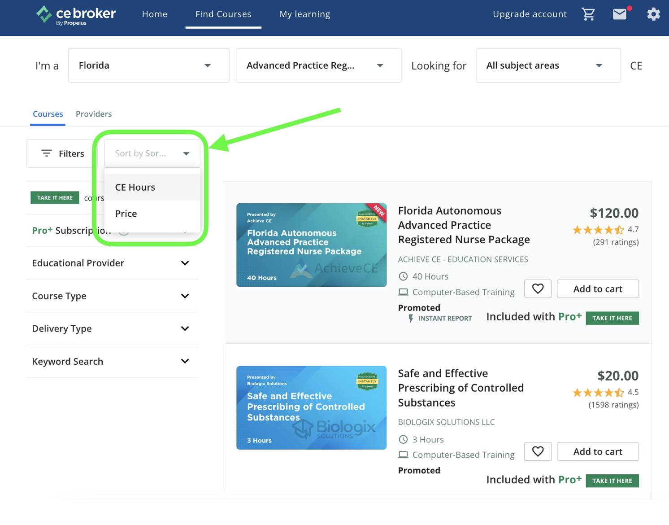The image size is (669, 525).
Task: Add Safe and Effective Prescribing to cart
Action: [598, 451]
